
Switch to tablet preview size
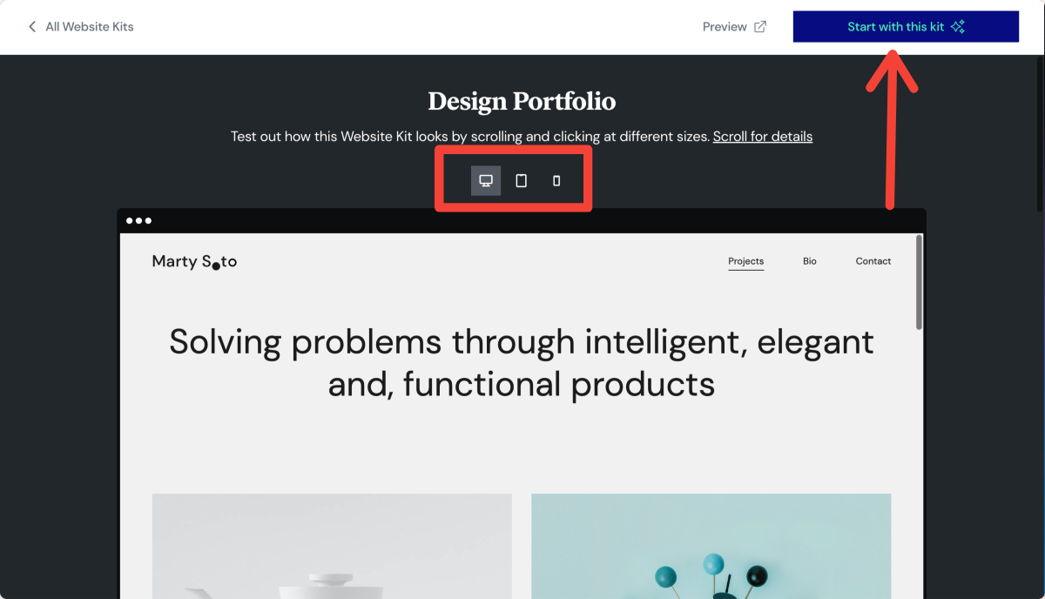tap(522, 181)
